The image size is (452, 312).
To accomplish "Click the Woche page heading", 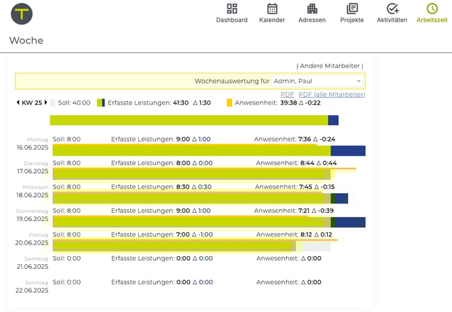I will point(26,40).
